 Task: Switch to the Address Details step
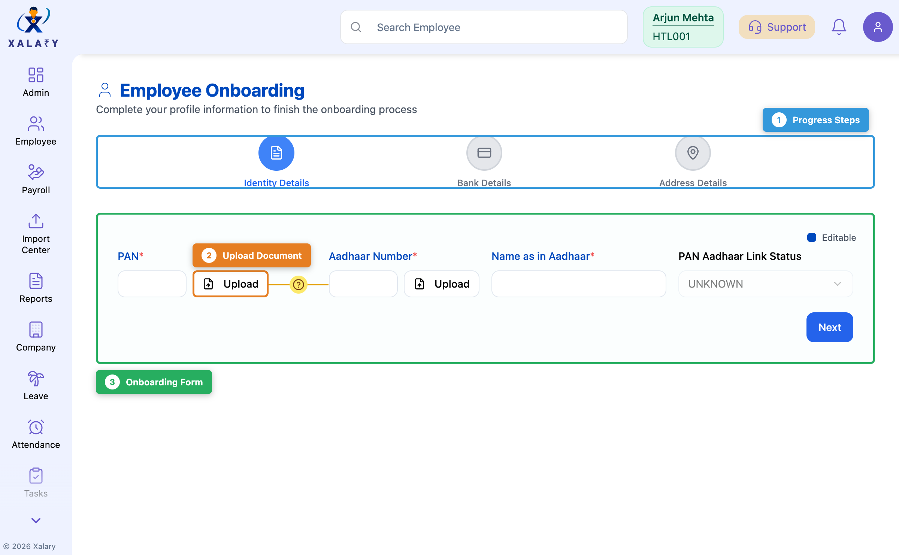click(692, 153)
